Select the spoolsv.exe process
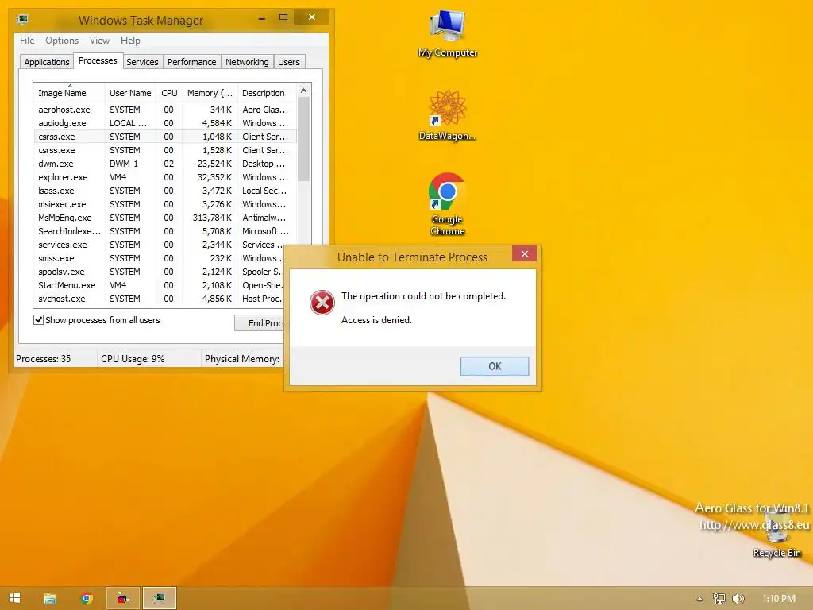 coord(159,272)
